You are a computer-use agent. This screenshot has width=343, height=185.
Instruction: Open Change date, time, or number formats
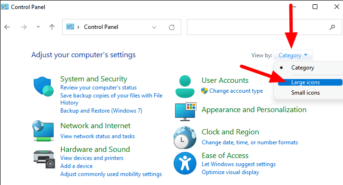pos(250,142)
